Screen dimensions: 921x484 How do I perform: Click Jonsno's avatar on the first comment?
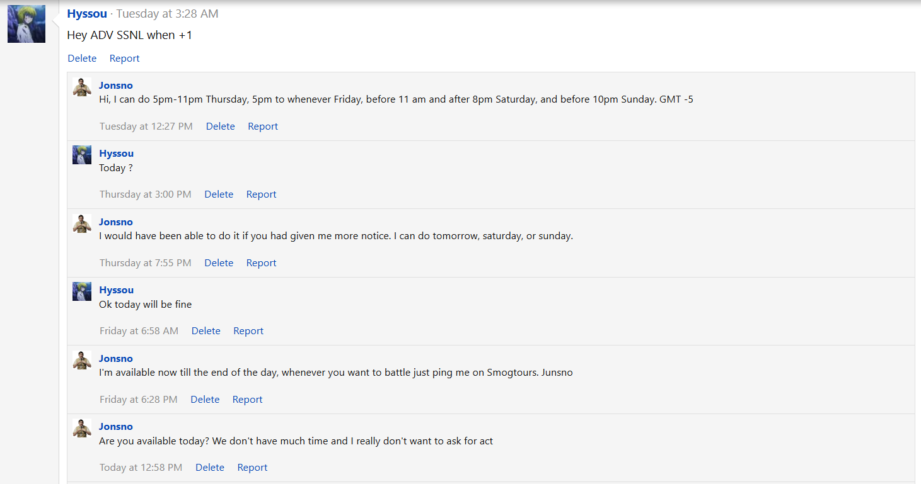click(82, 87)
